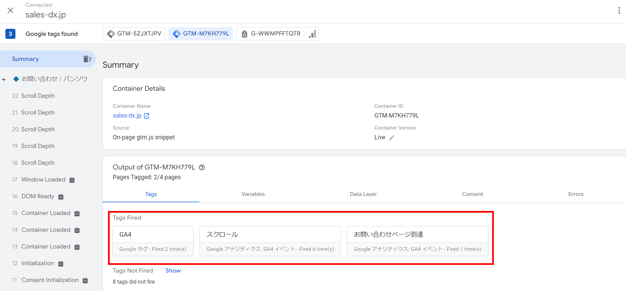Switch to the Data Layer tab
This screenshot has height=291, width=626.
click(363, 194)
